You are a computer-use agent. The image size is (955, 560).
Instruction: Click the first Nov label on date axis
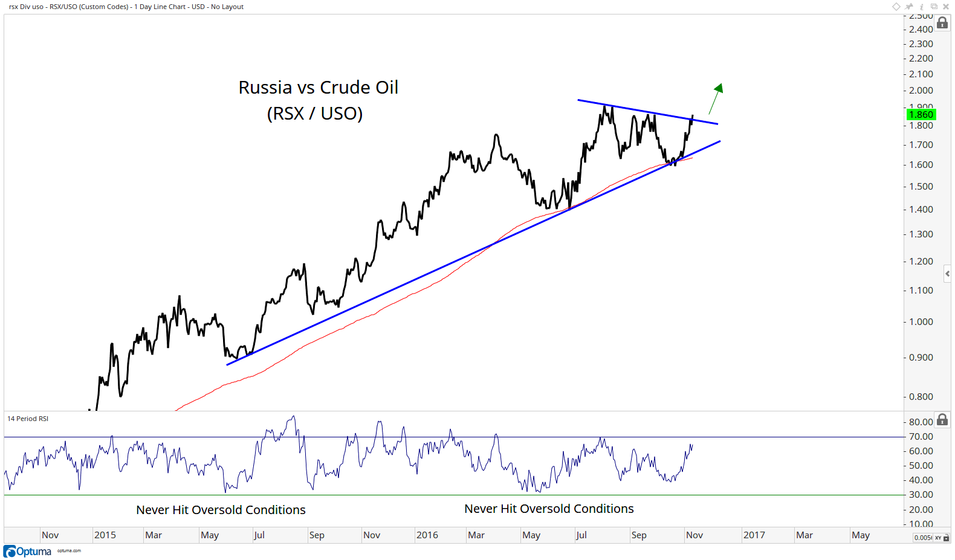tap(50, 535)
